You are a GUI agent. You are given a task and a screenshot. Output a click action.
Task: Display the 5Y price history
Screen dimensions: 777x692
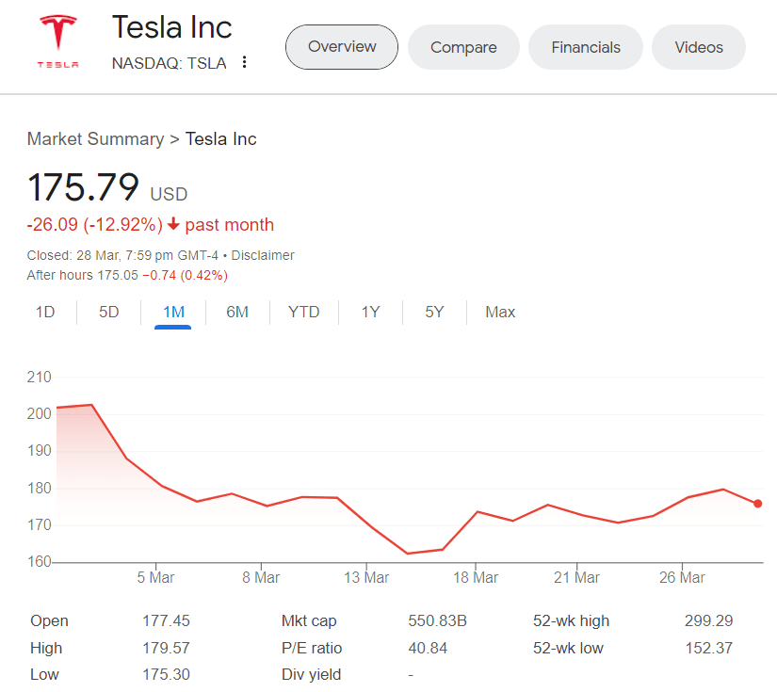click(434, 313)
